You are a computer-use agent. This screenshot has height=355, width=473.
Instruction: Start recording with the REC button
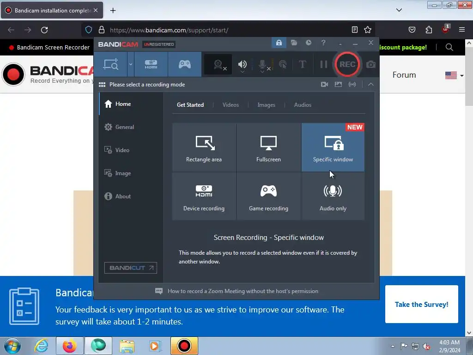(347, 64)
